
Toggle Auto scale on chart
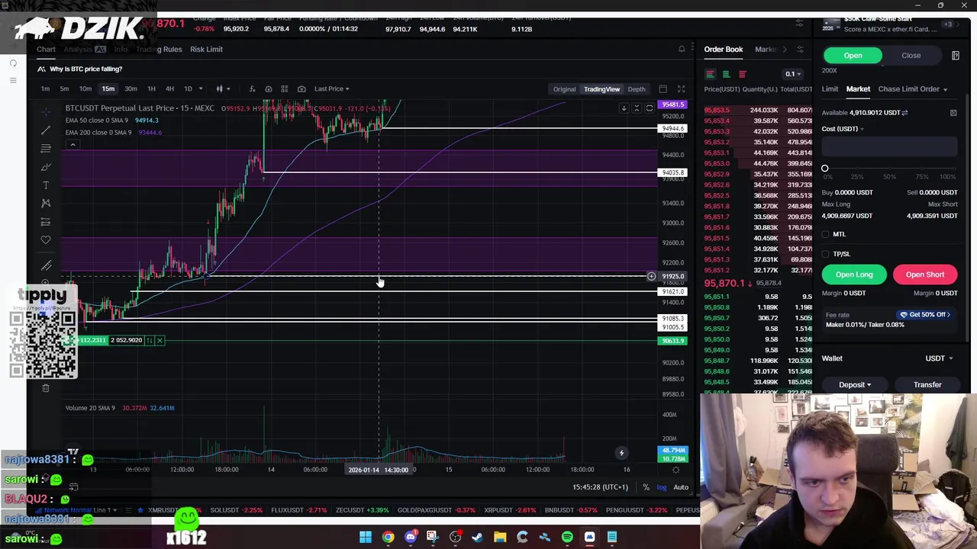681,487
